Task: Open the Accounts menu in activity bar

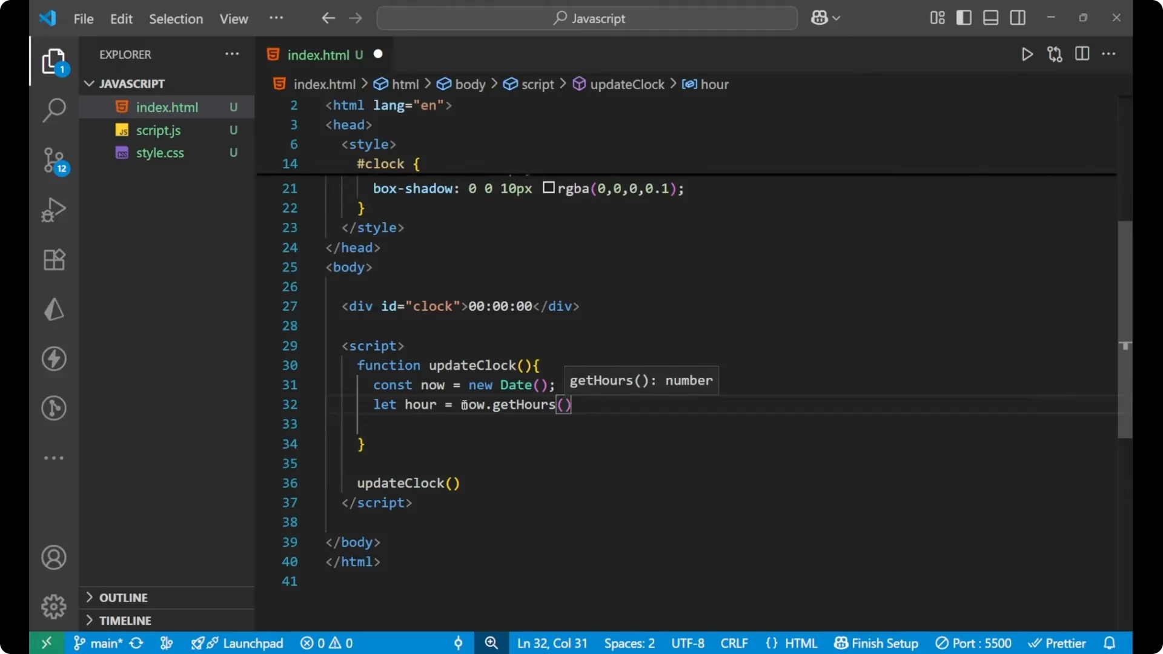Action: pos(54,557)
